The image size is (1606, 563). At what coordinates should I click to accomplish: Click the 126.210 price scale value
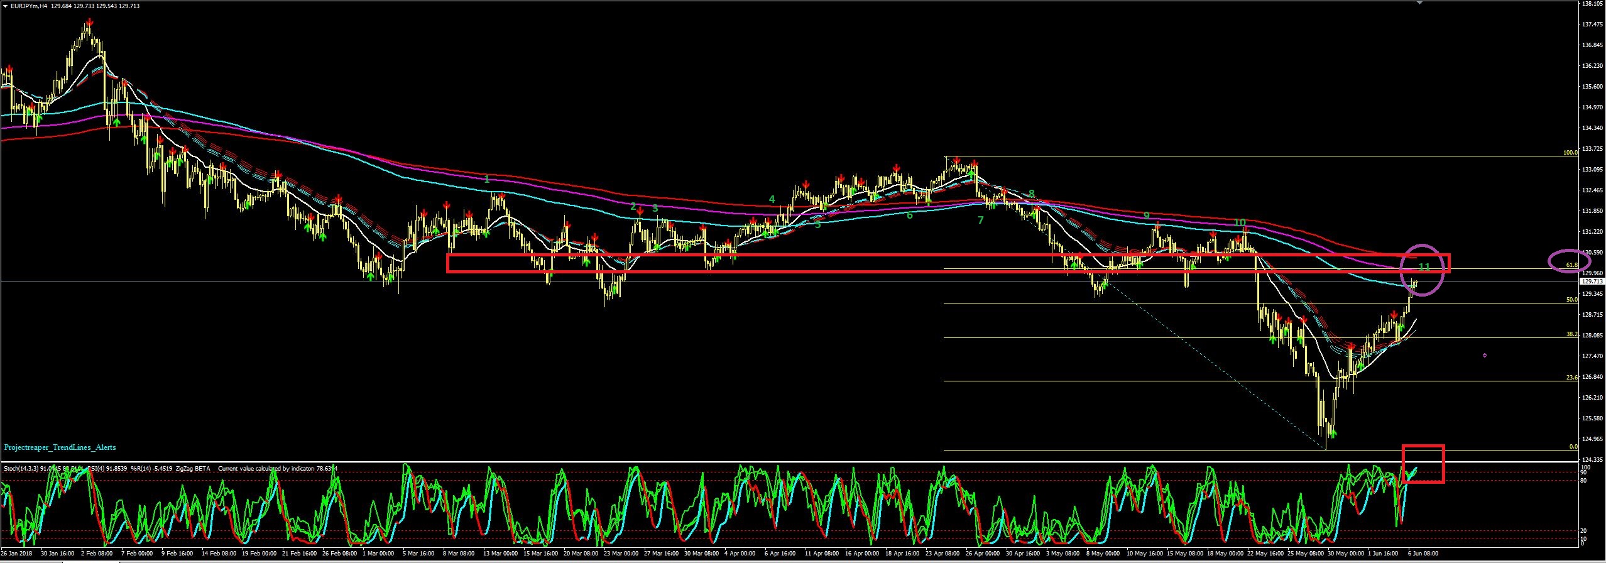[1593, 397]
